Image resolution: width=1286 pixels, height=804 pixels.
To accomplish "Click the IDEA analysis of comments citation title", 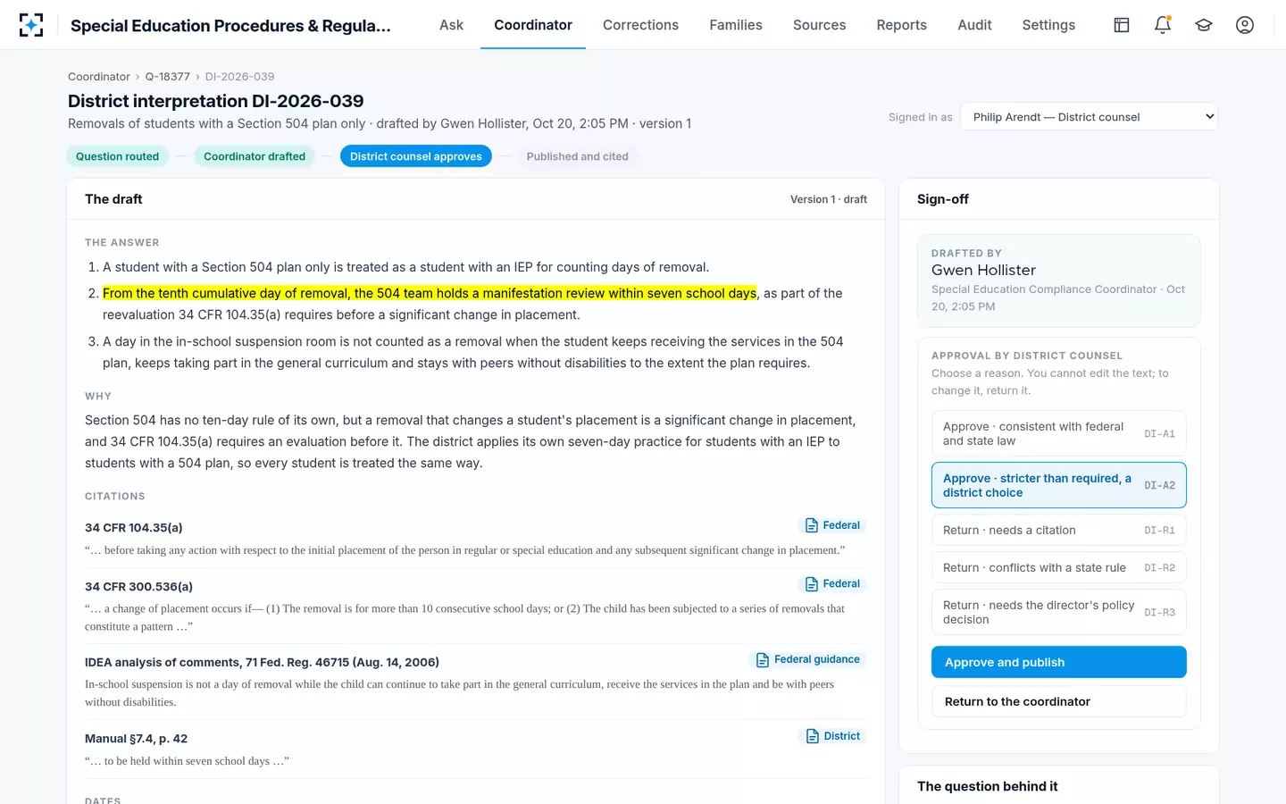I will [262, 662].
